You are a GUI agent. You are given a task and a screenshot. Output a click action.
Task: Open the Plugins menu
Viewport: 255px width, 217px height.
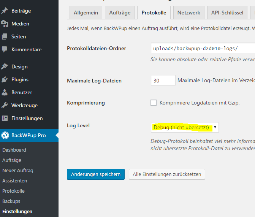coord(29,79)
